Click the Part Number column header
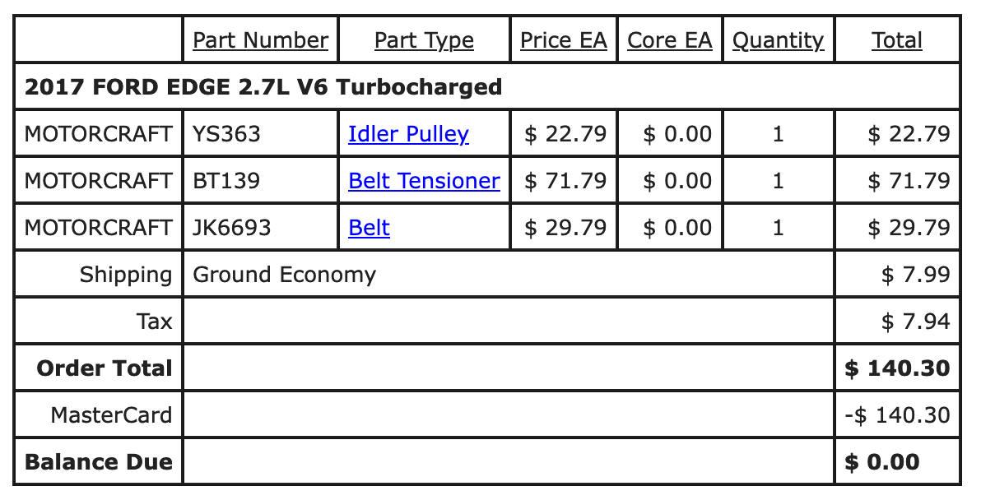The height and width of the screenshot is (500, 981). pyautogui.click(x=260, y=40)
